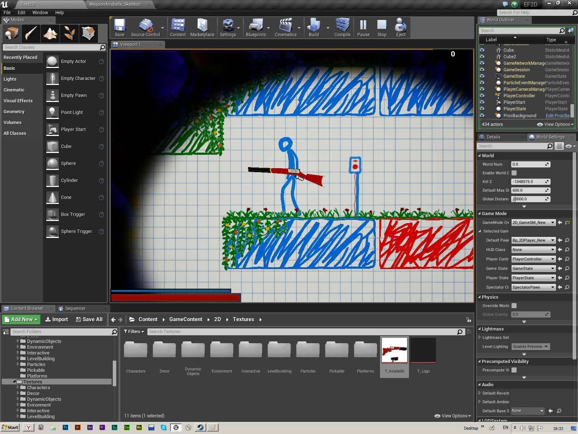Select the Landscape mode icon

click(x=50, y=33)
